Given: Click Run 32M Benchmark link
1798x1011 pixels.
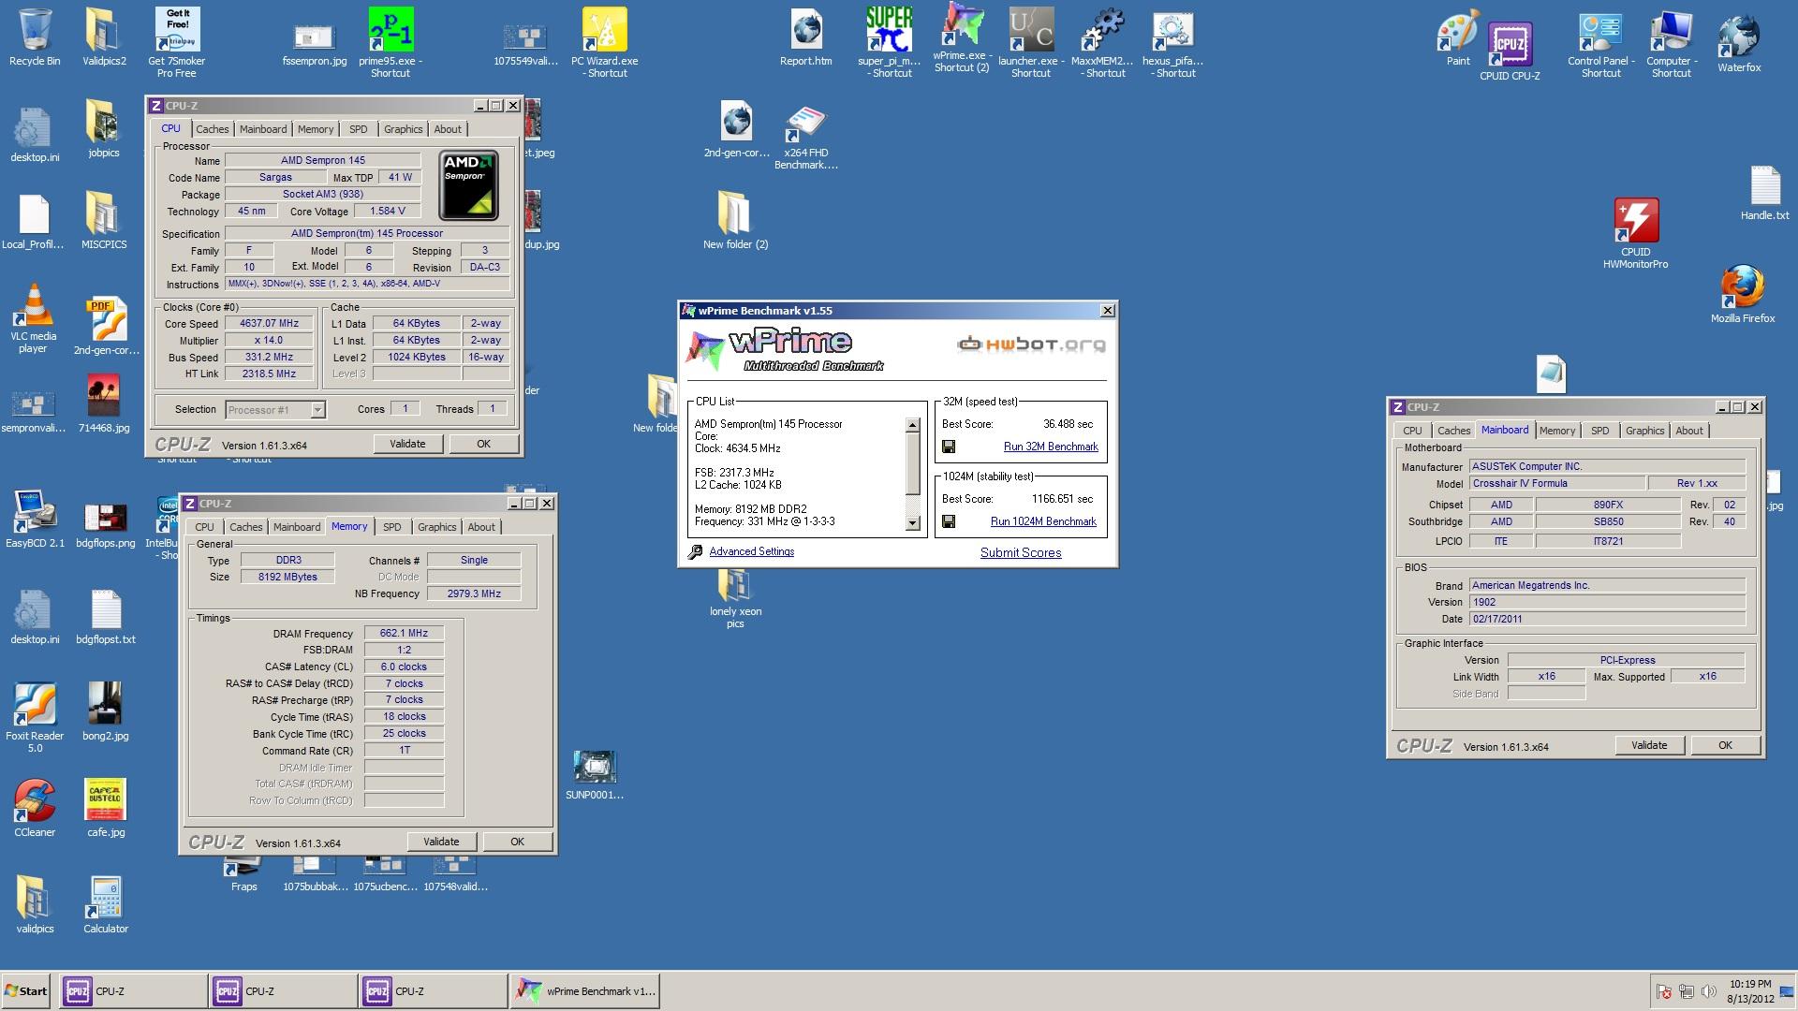Looking at the screenshot, I should tap(1051, 447).
